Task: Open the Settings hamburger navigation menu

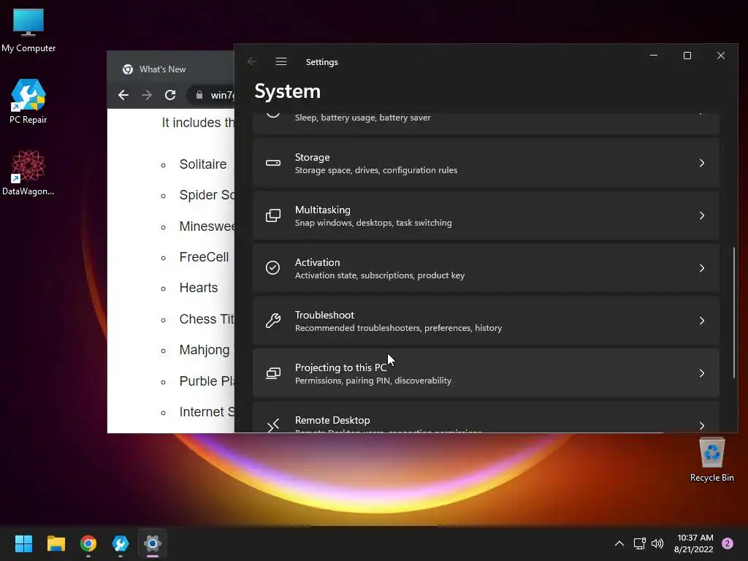Action: [x=281, y=61]
